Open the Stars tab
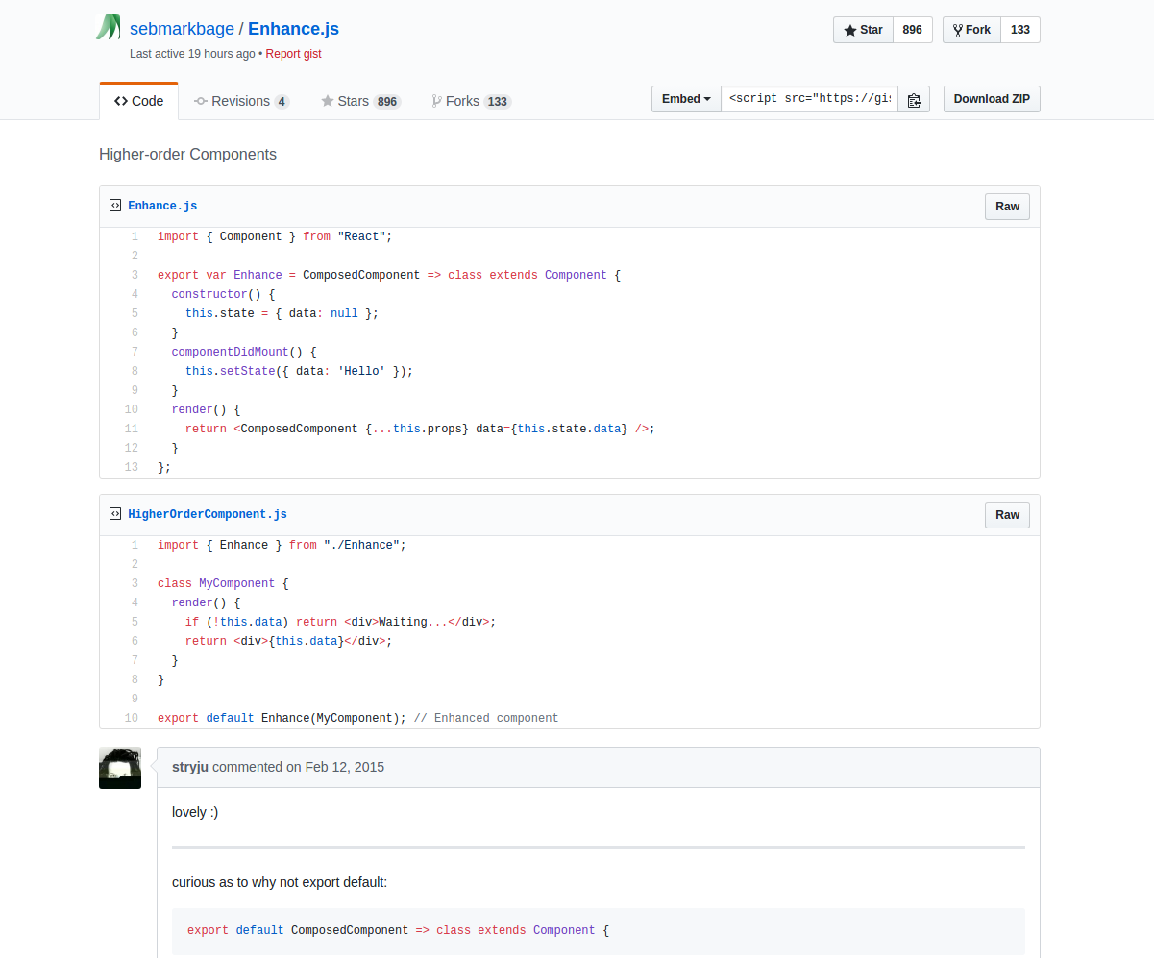Screen dimensions: 1154x958 click(360, 101)
